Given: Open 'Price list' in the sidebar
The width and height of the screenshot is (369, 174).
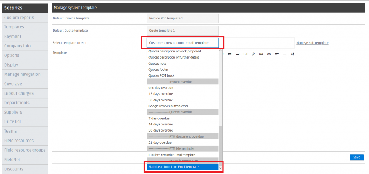Looking at the screenshot, I should (x=25, y=122).
